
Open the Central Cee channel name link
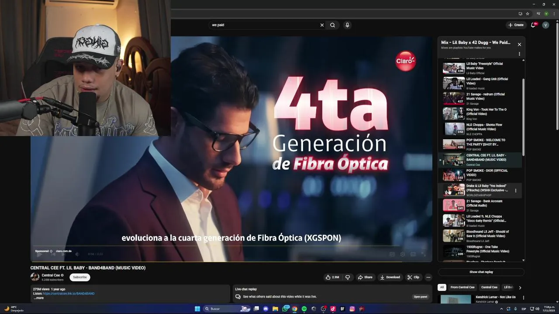coord(51,275)
